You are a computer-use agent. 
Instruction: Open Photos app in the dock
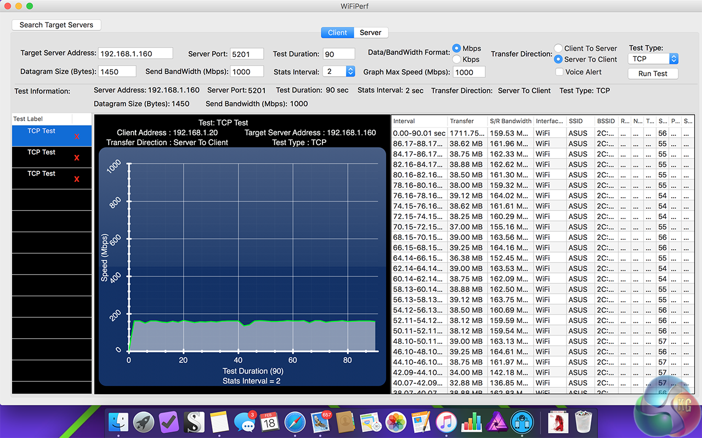pos(395,422)
